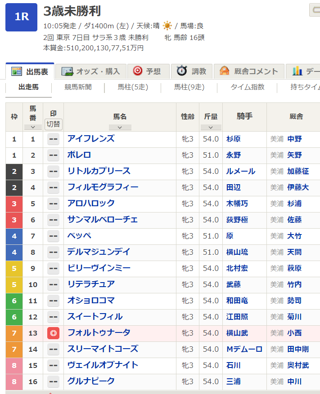The height and width of the screenshot is (394, 320).
Task: Open jockey page for 横山武
Action: [237, 333]
